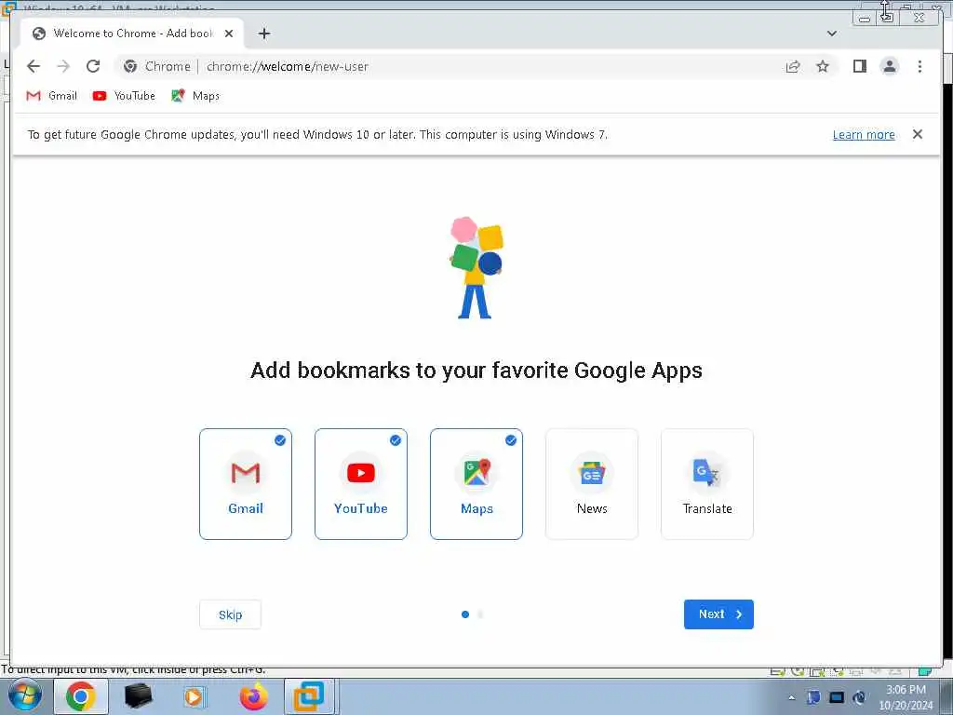This screenshot has height=715, width=953.
Task: Click the tray monitor network icon
Action: click(x=837, y=697)
